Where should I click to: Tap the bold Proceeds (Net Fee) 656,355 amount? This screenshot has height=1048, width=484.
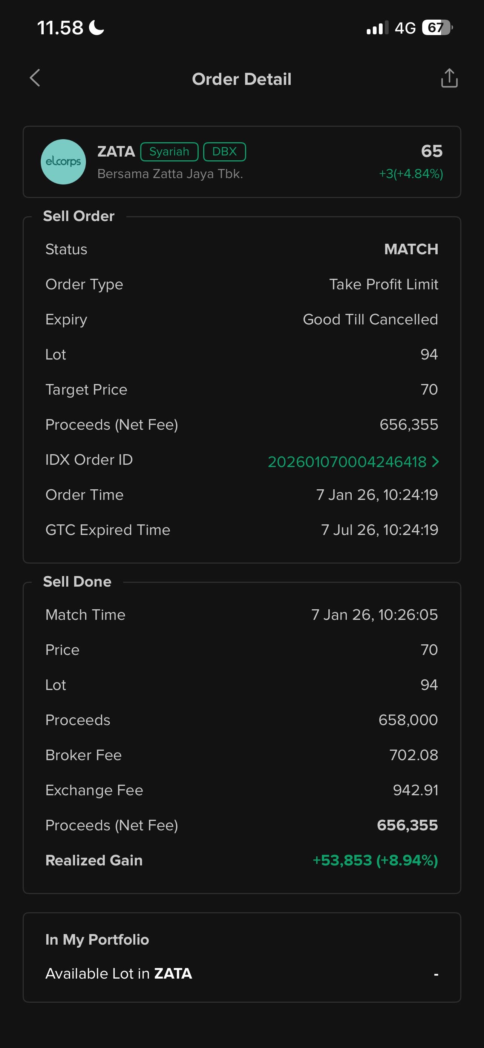point(407,825)
